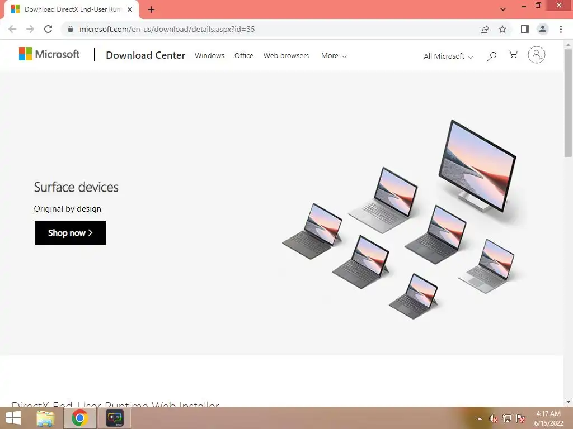Open Windows nav item
The height and width of the screenshot is (429, 573).
point(209,55)
